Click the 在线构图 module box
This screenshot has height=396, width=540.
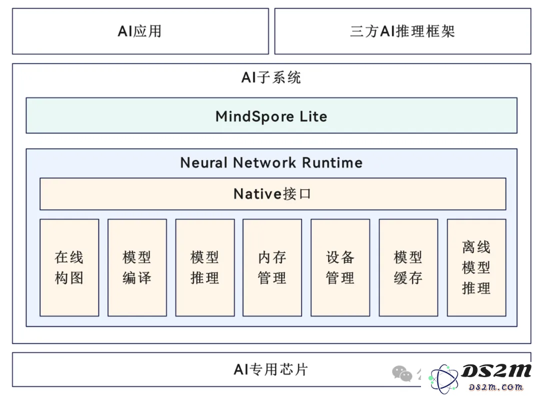(69, 268)
